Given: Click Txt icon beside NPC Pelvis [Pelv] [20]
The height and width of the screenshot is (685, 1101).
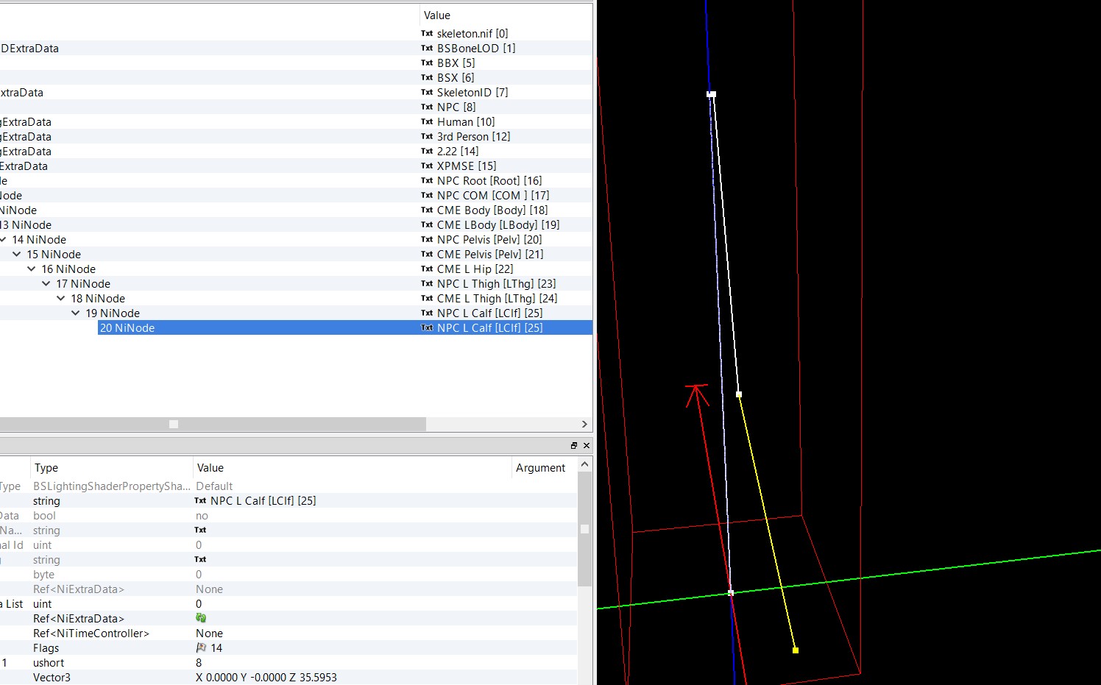Looking at the screenshot, I should (x=427, y=240).
